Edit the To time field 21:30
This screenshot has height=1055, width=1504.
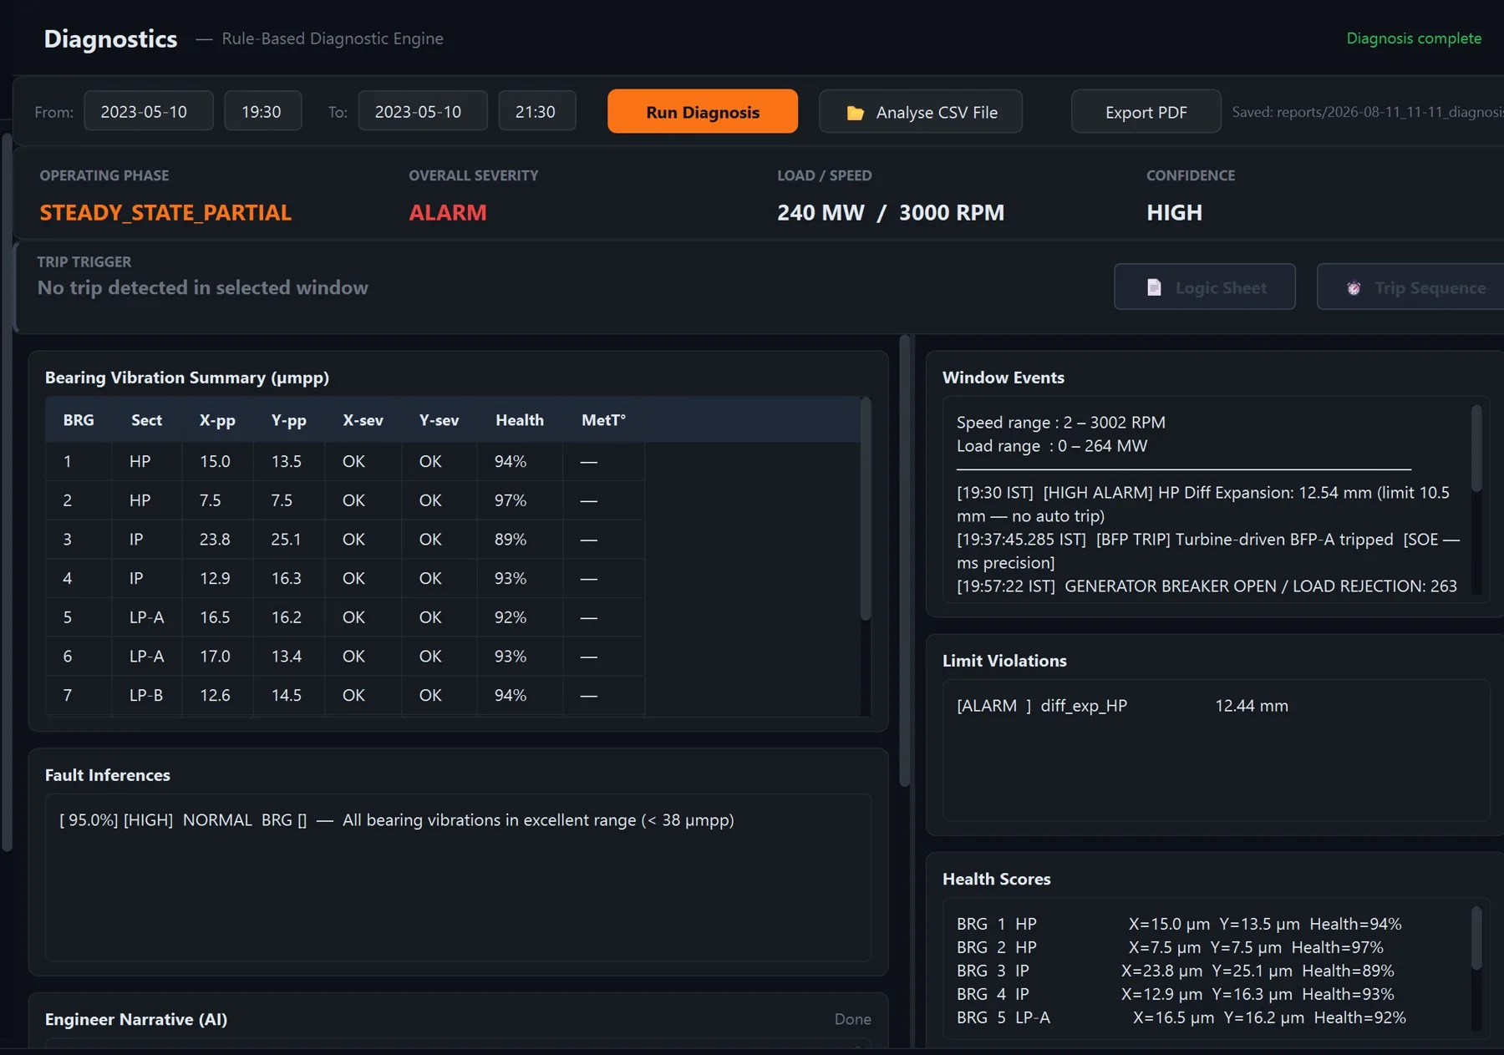click(536, 111)
